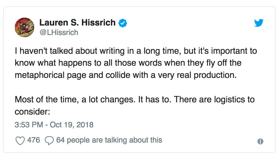Click the phrase 'There are logistics to'
Screen dimensions: 280x158
point(214,99)
